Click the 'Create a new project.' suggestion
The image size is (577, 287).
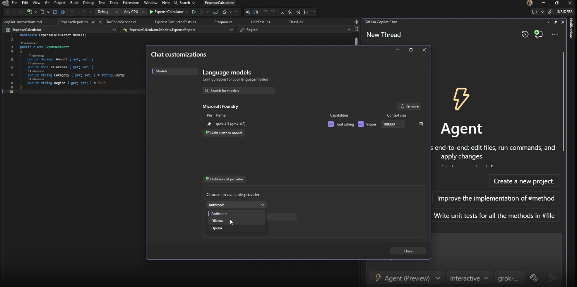(524, 181)
